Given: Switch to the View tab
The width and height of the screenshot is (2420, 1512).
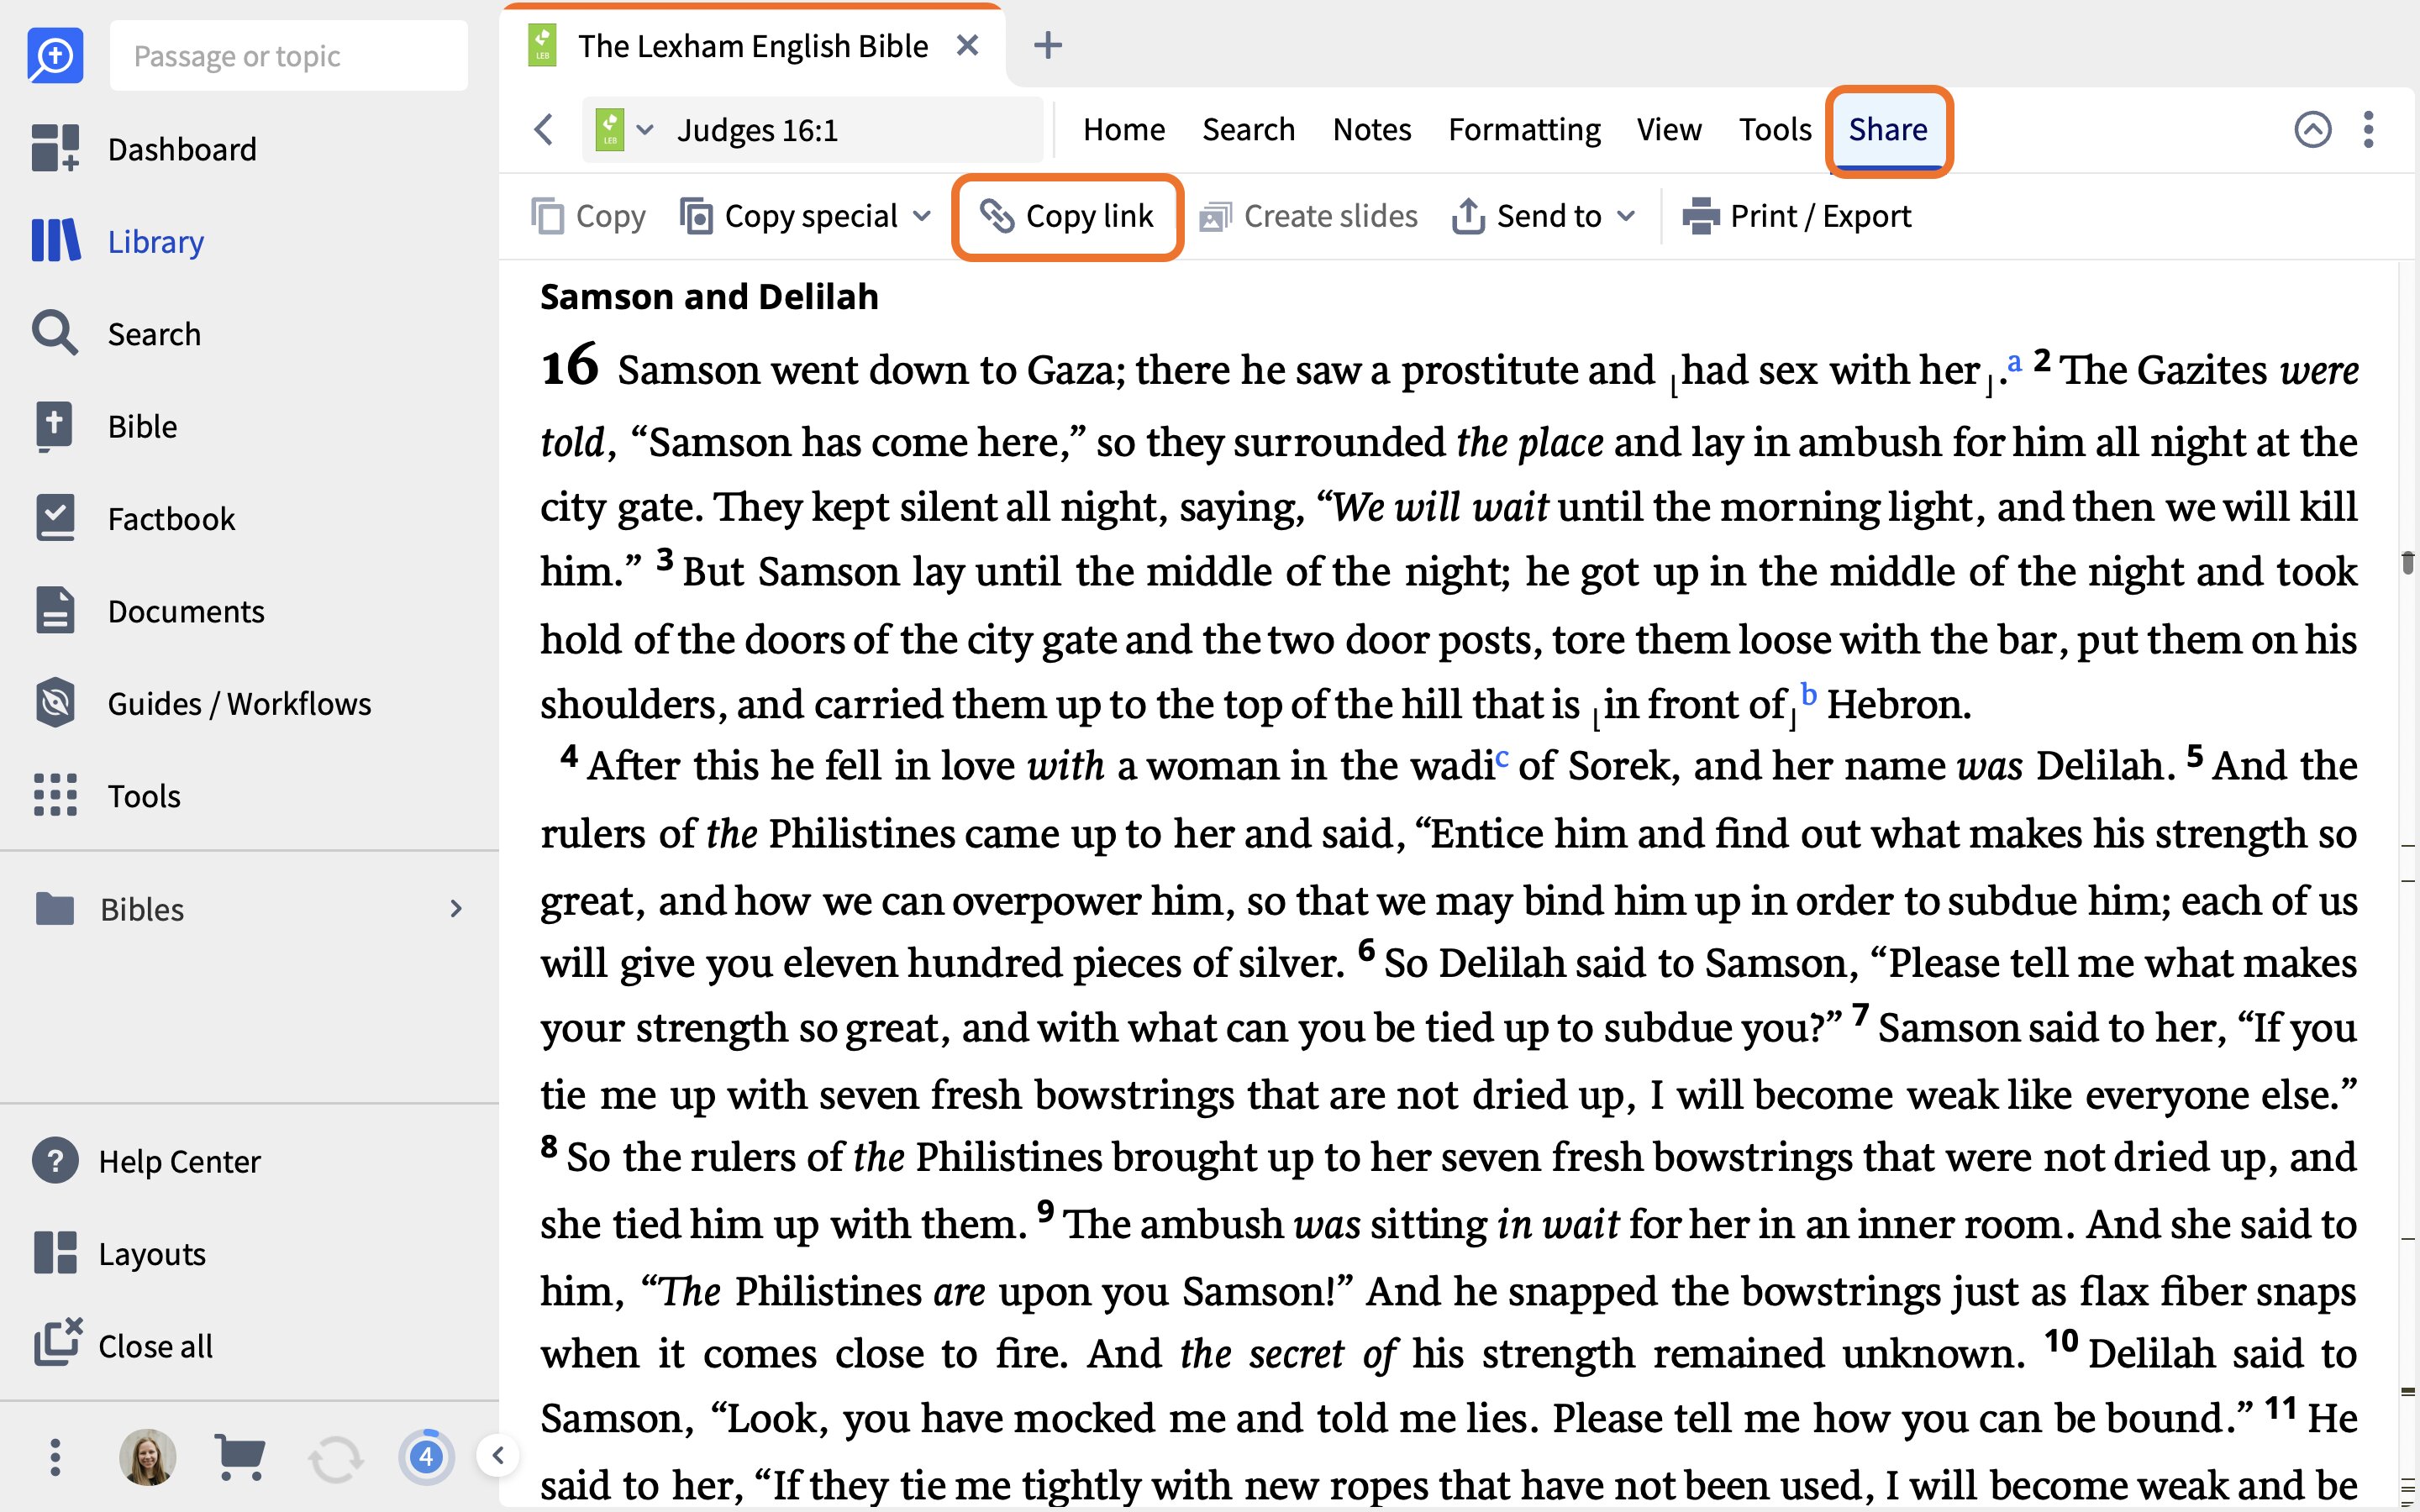Looking at the screenshot, I should pos(1669,129).
